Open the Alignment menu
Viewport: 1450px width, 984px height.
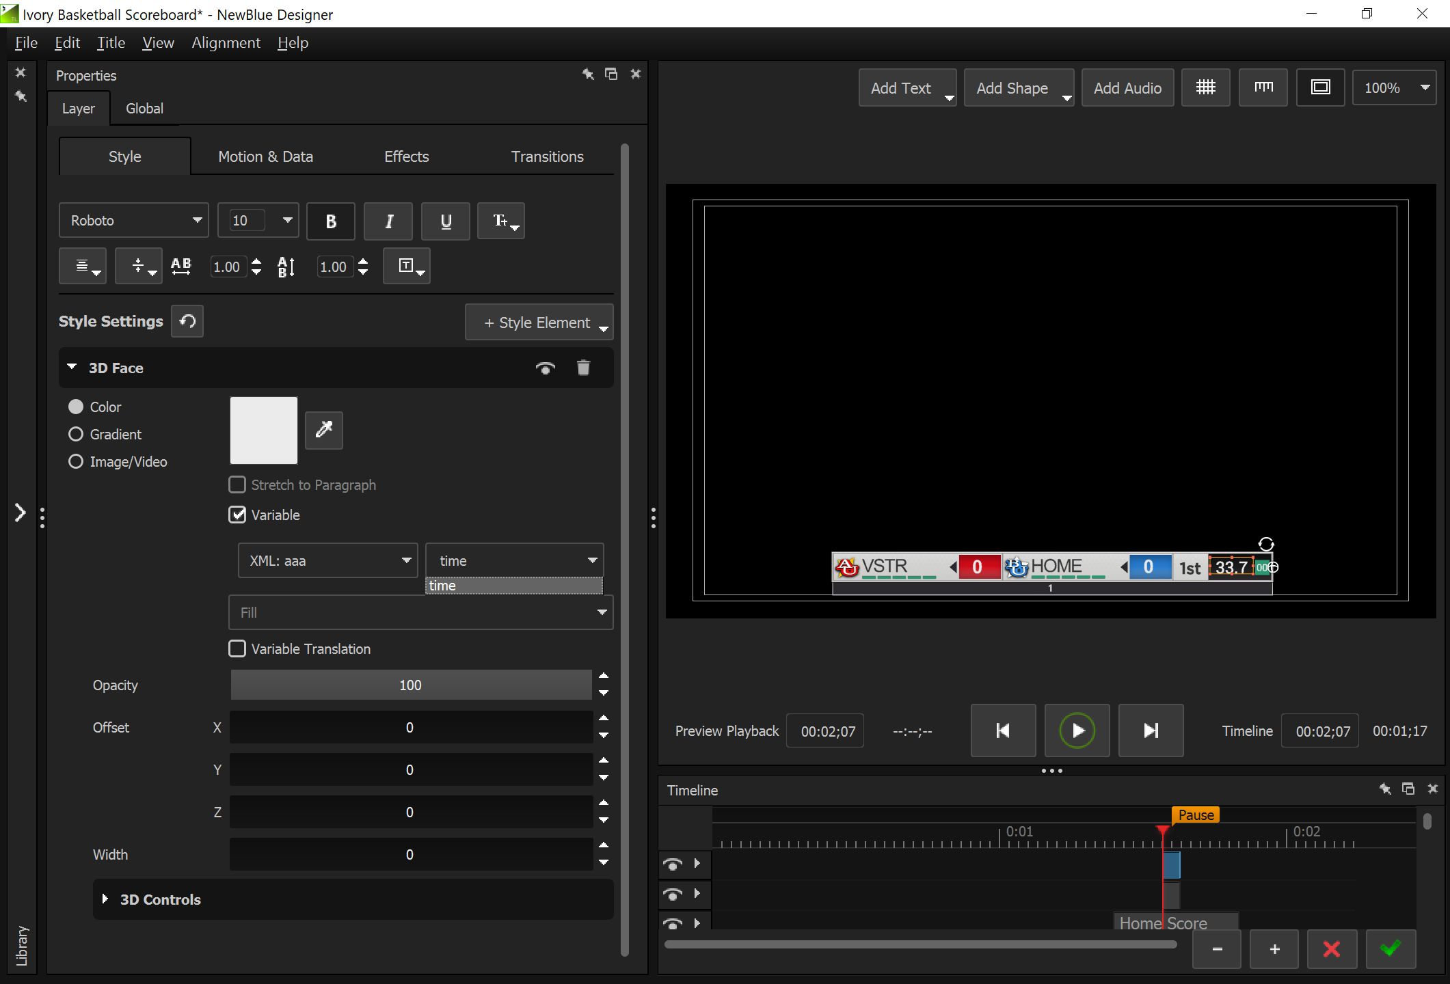[226, 42]
